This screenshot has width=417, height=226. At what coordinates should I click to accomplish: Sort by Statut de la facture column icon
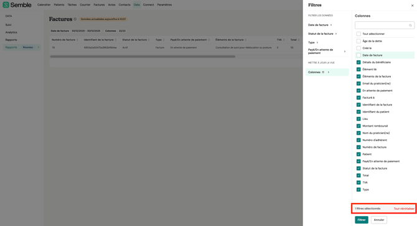tap(149, 40)
